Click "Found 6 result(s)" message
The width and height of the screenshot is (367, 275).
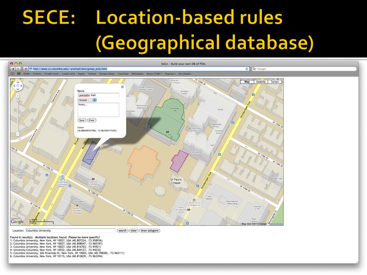(55, 237)
